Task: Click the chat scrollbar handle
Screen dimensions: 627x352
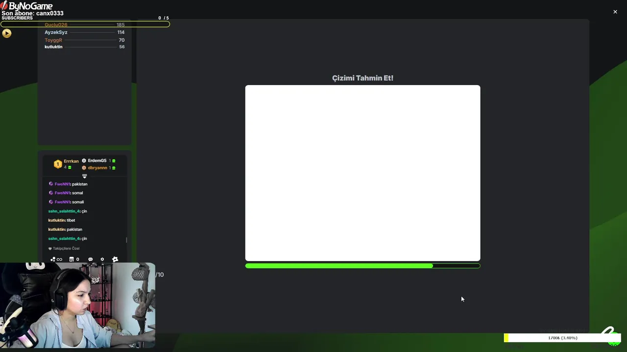Action: pyautogui.click(x=126, y=240)
